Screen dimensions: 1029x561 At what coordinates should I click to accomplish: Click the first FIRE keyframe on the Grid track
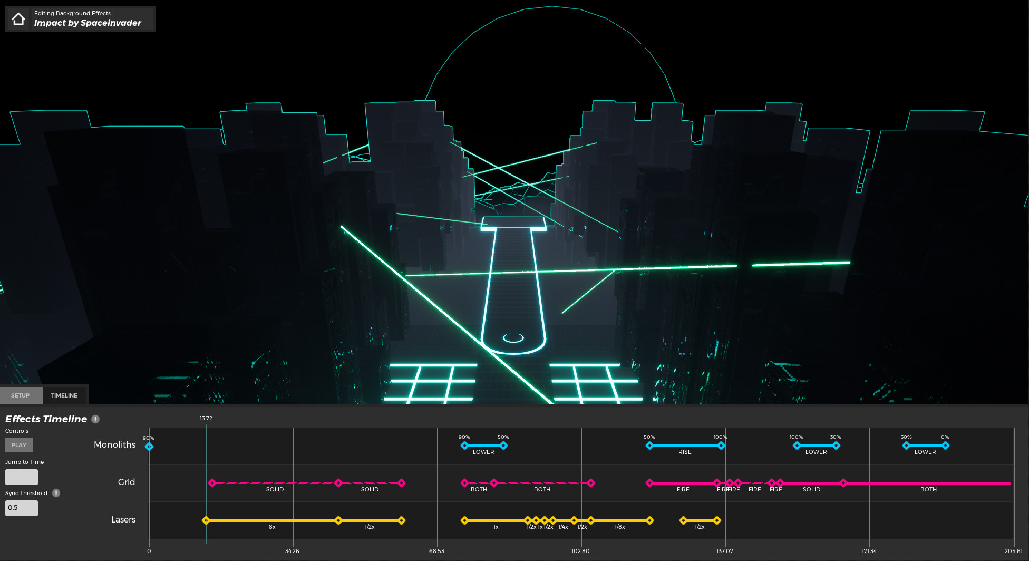648,482
